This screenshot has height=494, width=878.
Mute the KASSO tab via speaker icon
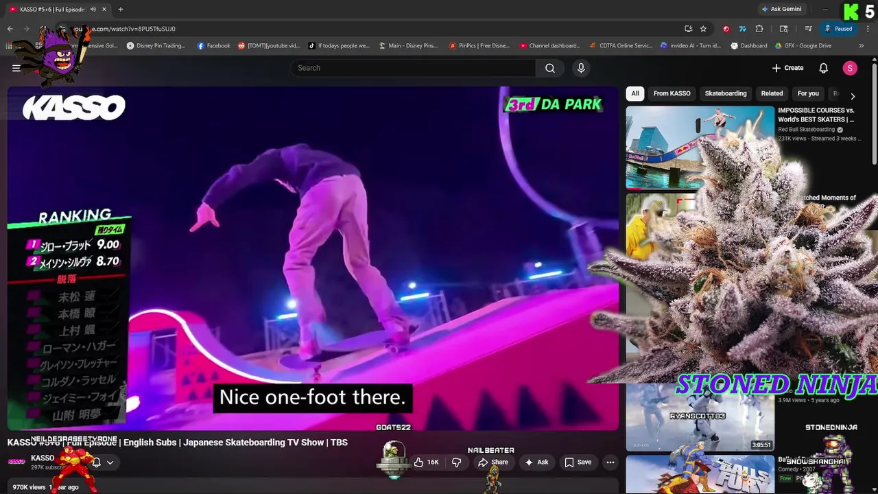pyautogui.click(x=93, y=9)
